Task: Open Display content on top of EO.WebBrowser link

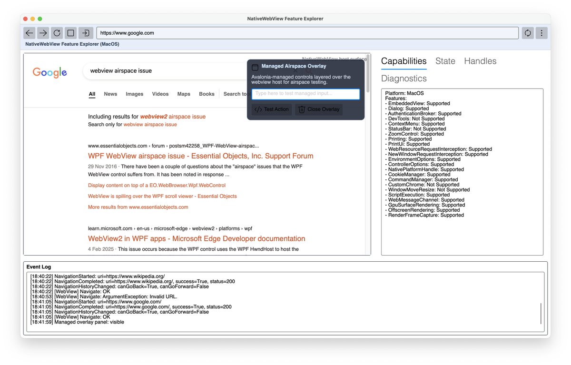Action: pyautogui.click(x=157, y=185)
